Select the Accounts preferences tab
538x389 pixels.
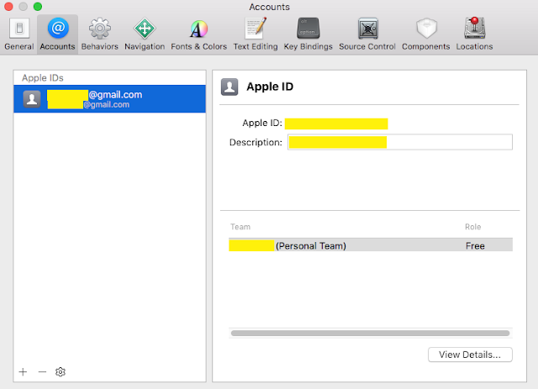tap(58, 34)
